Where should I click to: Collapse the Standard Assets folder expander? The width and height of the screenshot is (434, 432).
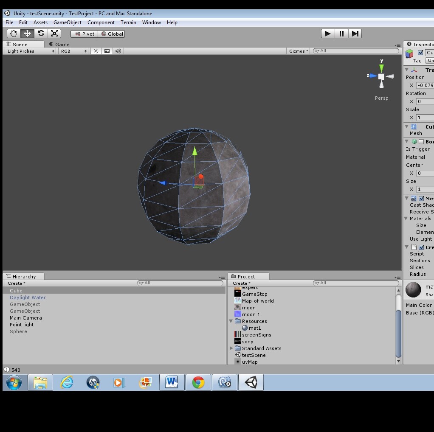[x=231, y=348]
